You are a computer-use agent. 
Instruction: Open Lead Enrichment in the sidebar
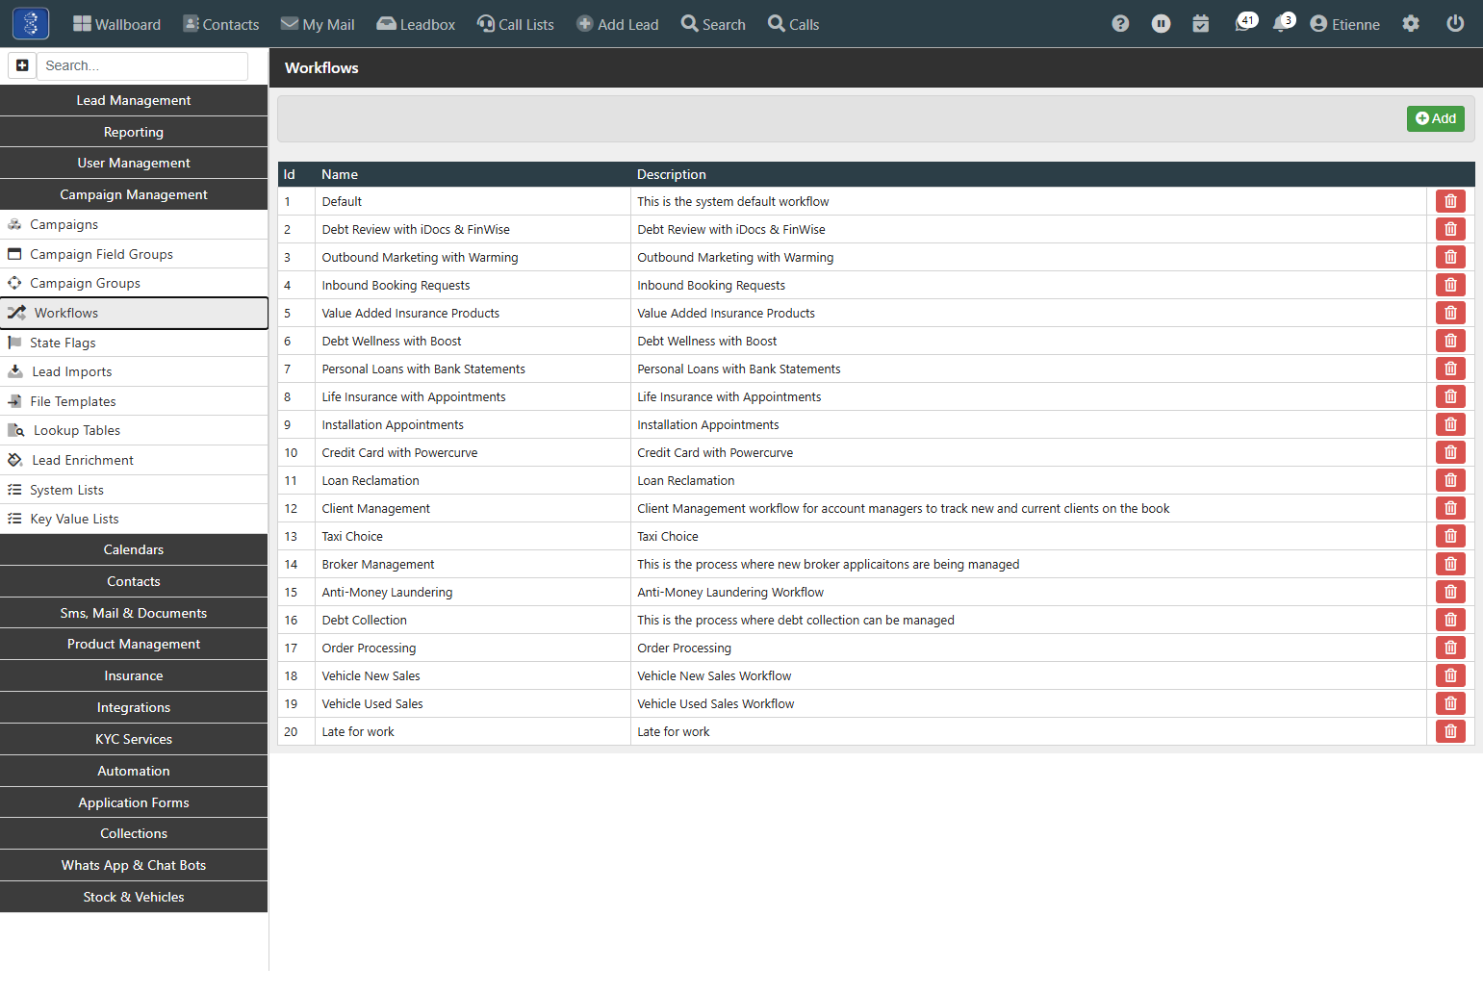(134, 460)
